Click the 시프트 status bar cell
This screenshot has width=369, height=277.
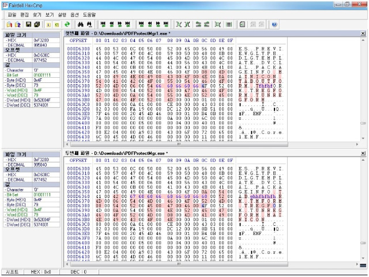pyautogui.click(x=12, y=272)
